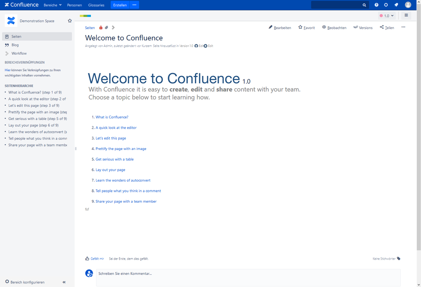421x287 pixels.
Task: Expand the Bereiche dropdown menu
Action: tap(53, 5)
